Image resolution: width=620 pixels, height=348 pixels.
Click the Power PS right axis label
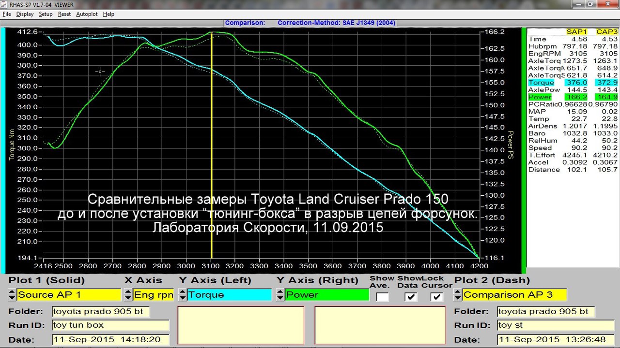[x=510, y=145]
